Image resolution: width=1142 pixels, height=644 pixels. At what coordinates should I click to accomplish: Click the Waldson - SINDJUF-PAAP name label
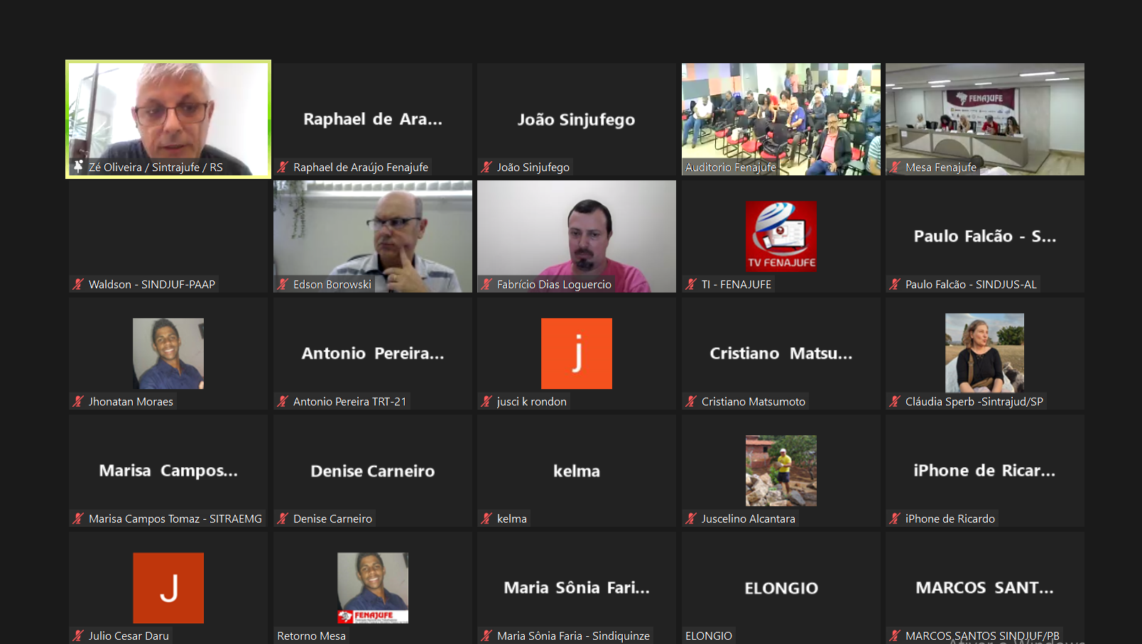pos(151,285)
